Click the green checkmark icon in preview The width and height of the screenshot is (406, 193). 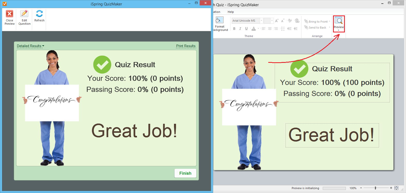click(102, 65)
